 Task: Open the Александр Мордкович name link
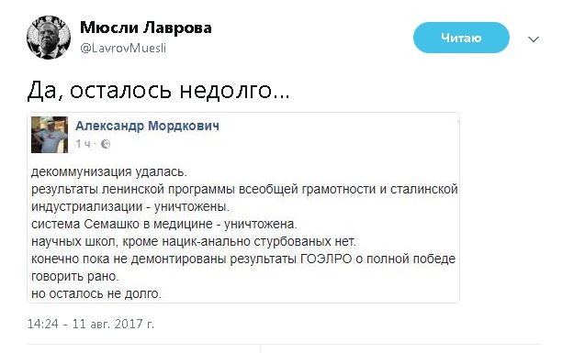[147, 126]
